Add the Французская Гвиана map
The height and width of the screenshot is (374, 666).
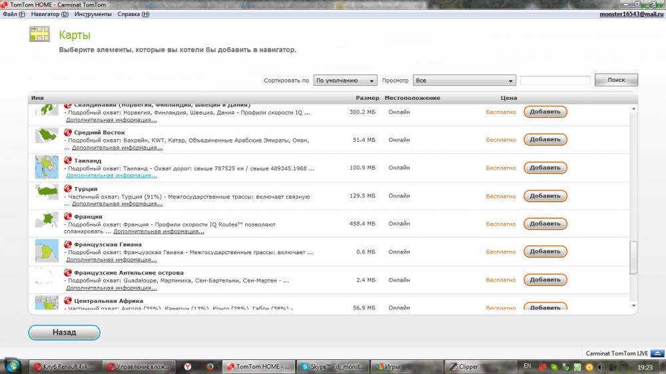(545, 252)
